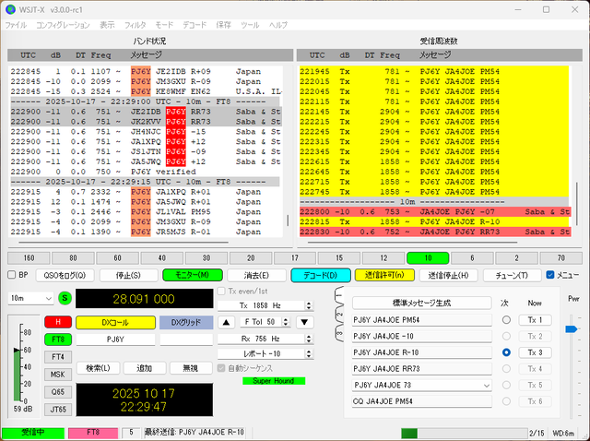Toggle the red H hound mode button

pyautogui.click(x=58, y=322)
